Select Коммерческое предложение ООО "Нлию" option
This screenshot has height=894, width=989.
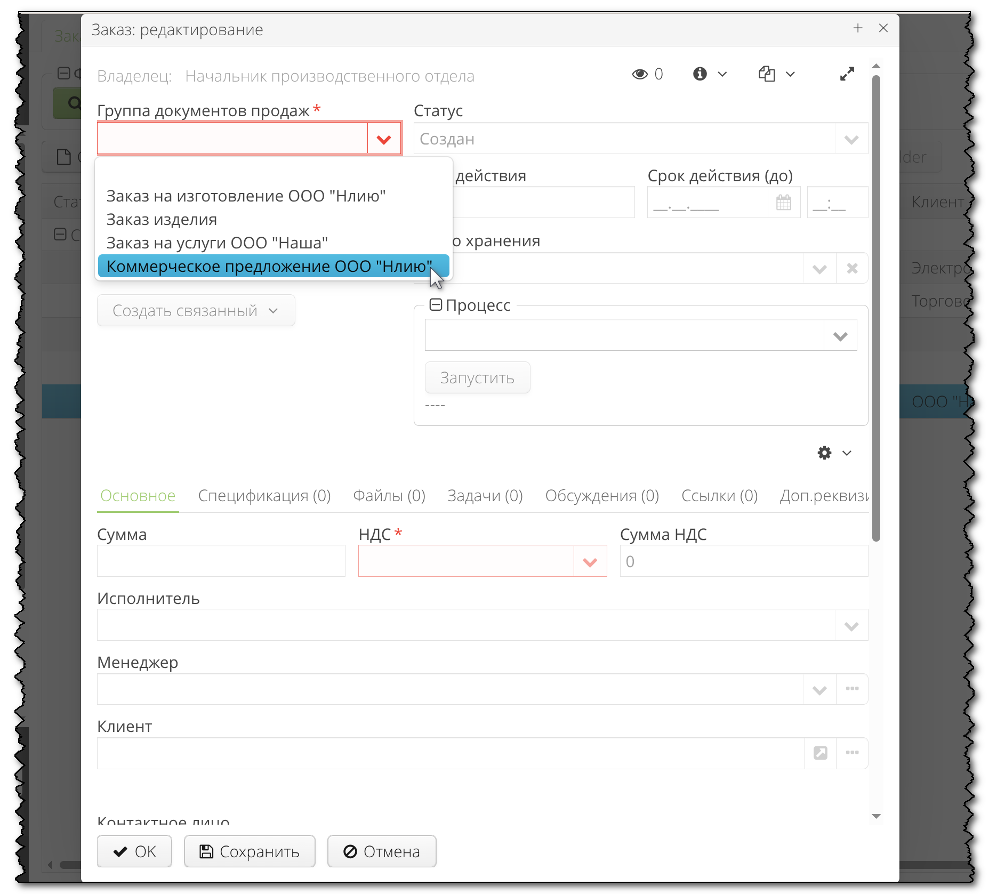(x=269, y=267)
